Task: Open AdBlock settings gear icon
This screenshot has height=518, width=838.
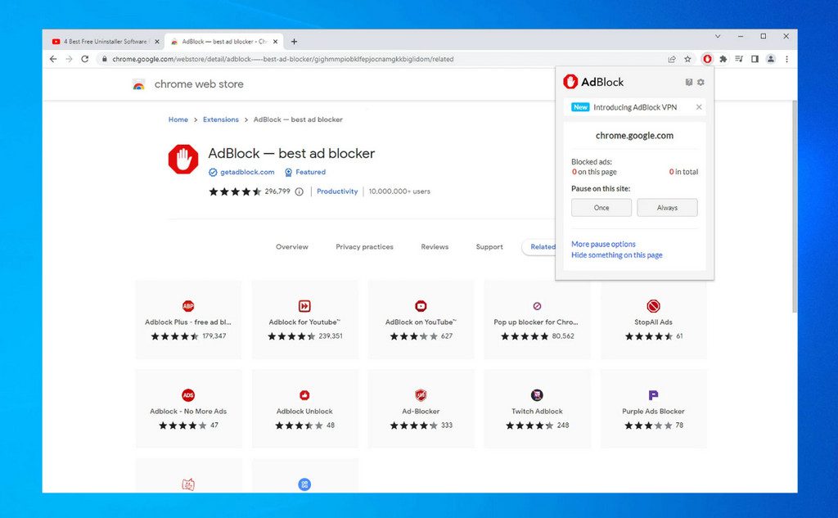Action: tap(701, 83)
